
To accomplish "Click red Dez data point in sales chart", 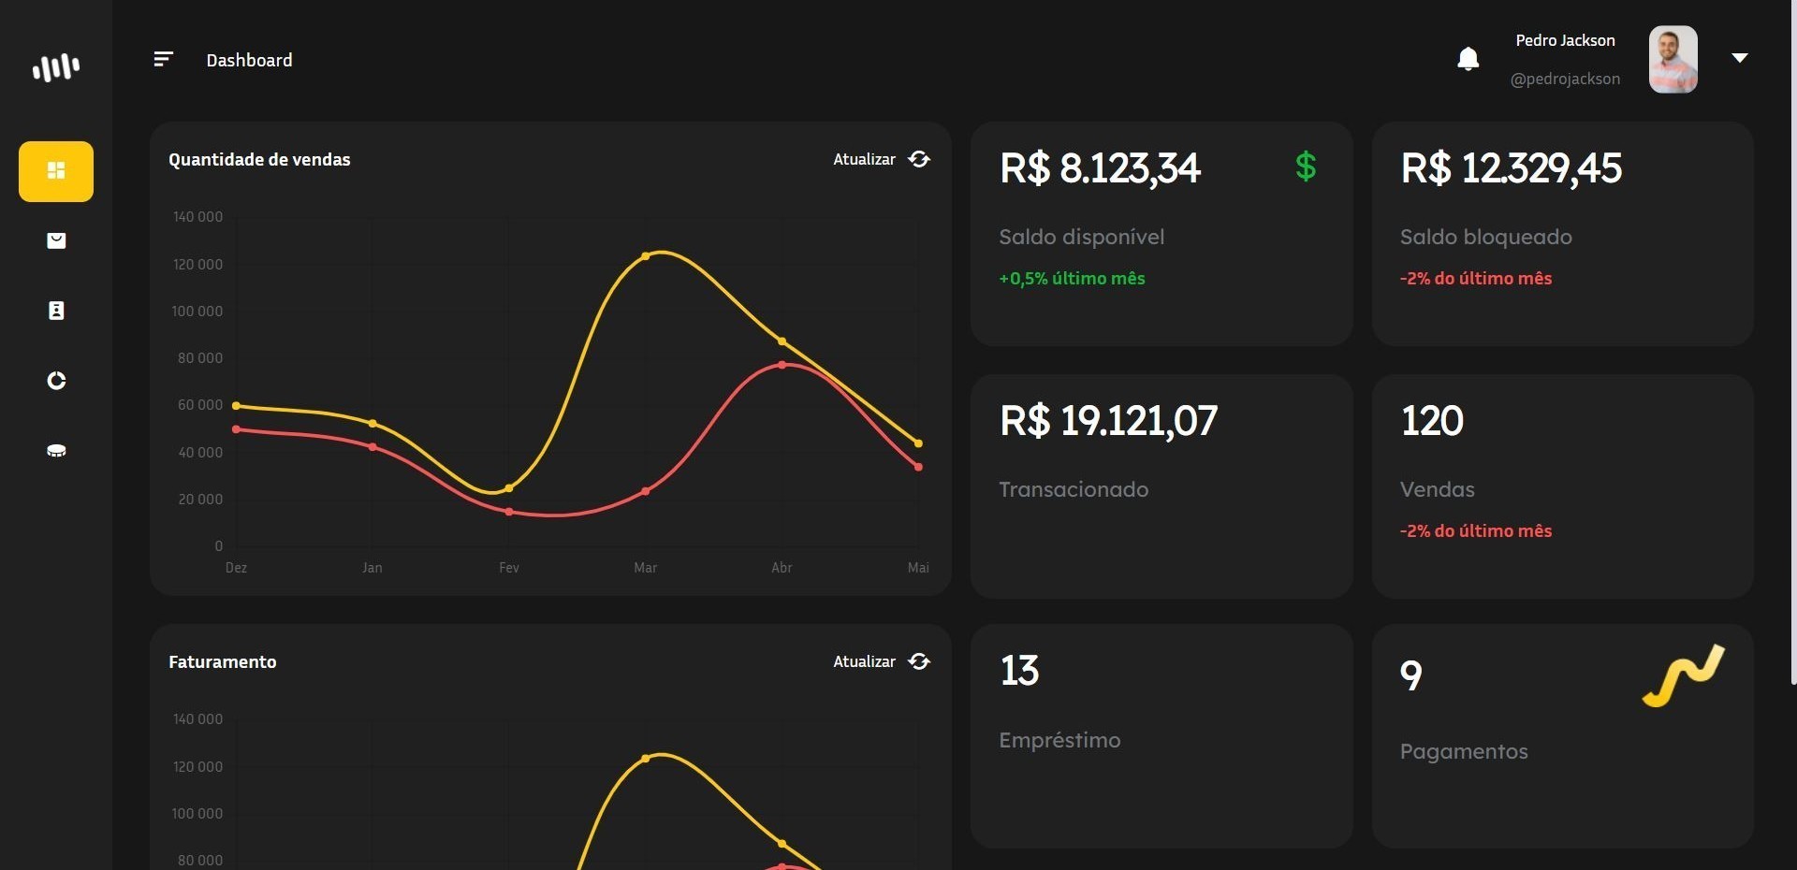I will click(236, 429).
